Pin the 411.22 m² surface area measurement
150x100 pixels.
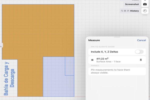click(x=141, y=60)
